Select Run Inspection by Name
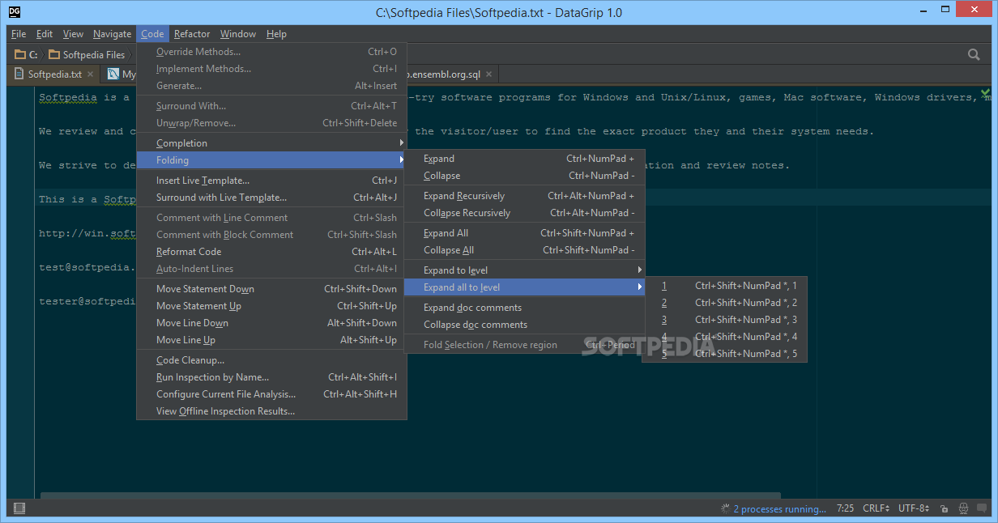Viewport: 998px width, 523px height. (271, 377)
